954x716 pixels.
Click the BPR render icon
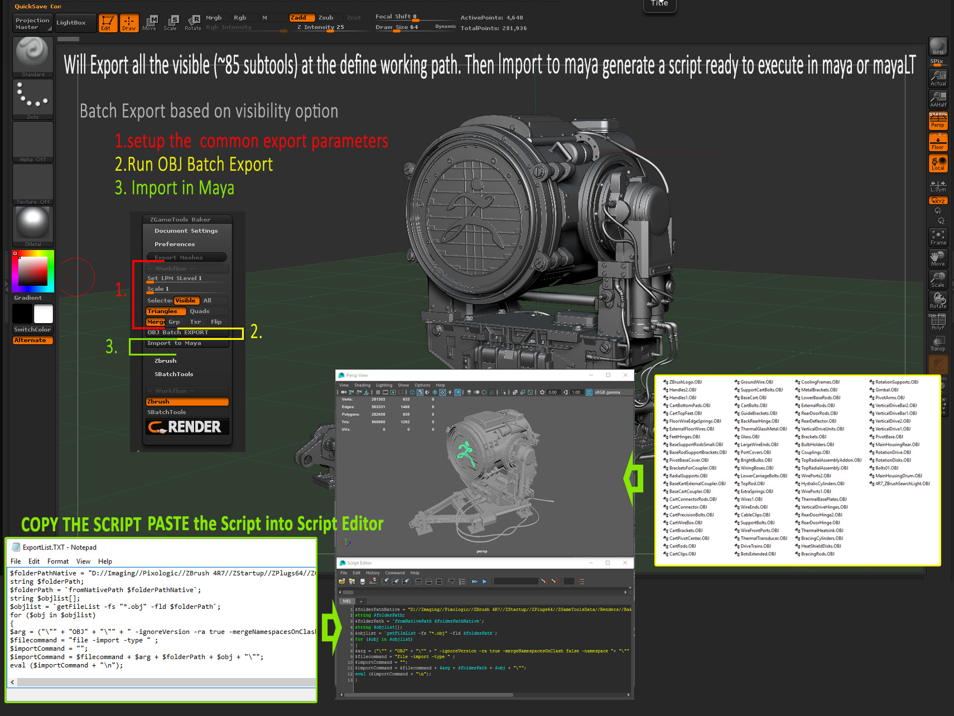click(x=938, y=46)
